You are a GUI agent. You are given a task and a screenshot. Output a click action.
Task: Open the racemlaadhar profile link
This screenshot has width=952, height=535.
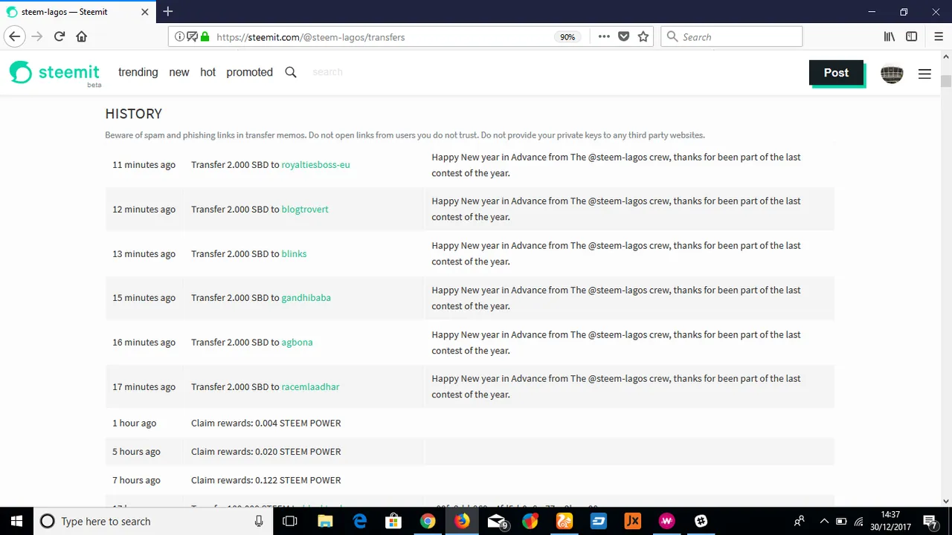310,387
